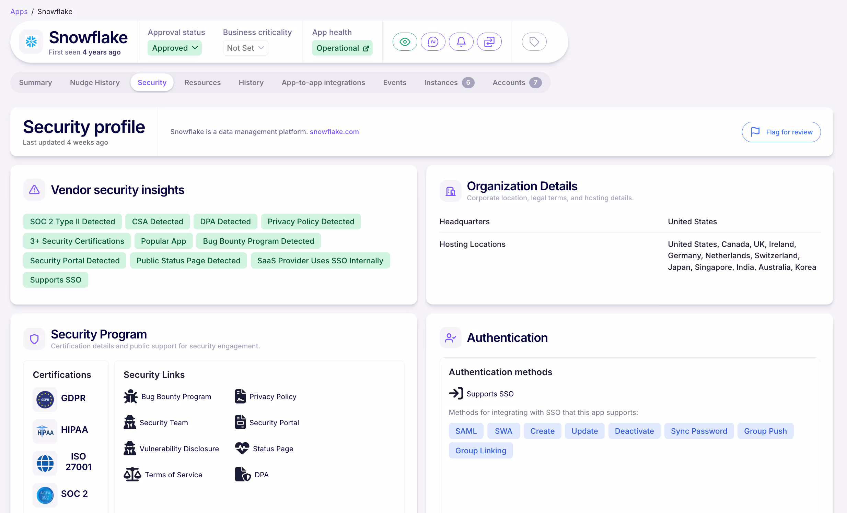Screen dimensions: 847x513
Task: Click the GDPR certification badge
Action: click(x=45, y=400)
